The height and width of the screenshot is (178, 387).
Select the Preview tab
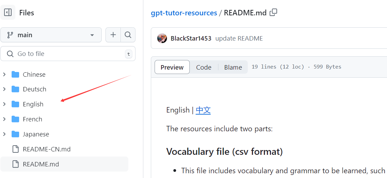pos(172,67)
